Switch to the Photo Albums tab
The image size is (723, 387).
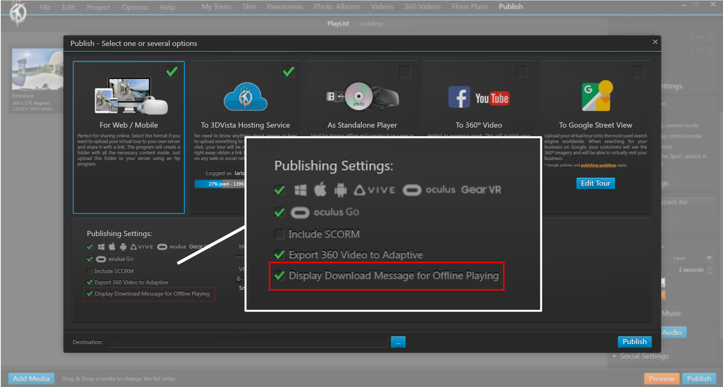tap(337, 7)
